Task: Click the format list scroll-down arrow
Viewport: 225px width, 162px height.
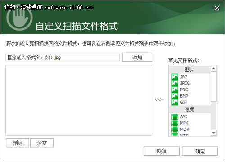Action: 213,133
